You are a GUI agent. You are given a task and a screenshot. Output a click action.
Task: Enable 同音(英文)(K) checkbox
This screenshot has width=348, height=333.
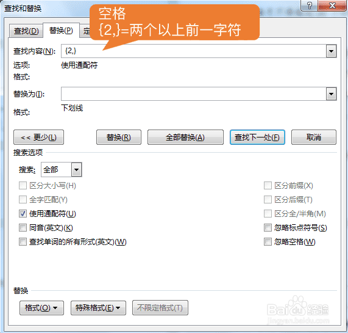coord(23,227)
